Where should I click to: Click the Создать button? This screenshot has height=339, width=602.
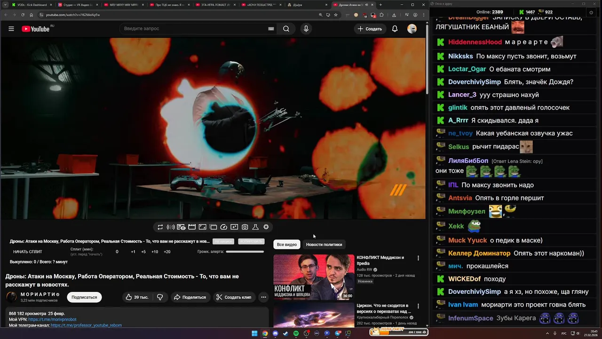(x=370, y=29)
